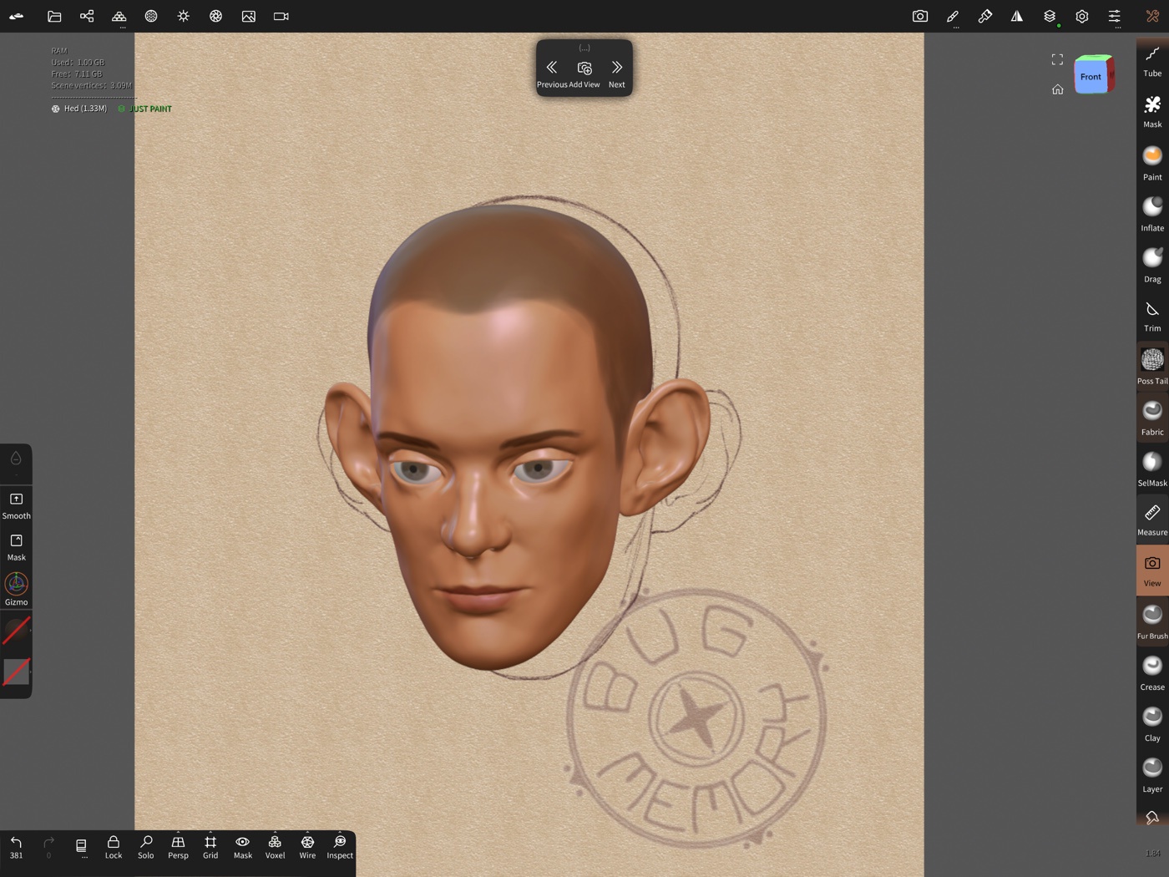This screenshot has width=1169, height=877.
Task: Select the Crease brush
Action: point(1152,673)
